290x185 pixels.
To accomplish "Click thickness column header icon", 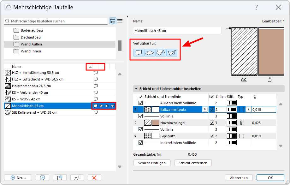I will tap(255, 97).
